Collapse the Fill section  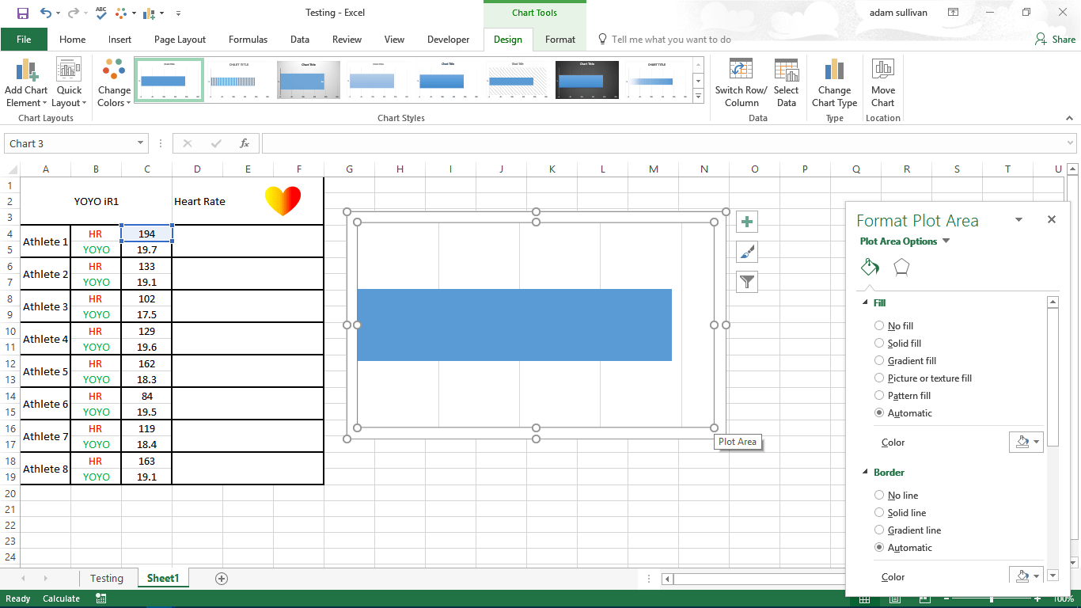point(865,303)
